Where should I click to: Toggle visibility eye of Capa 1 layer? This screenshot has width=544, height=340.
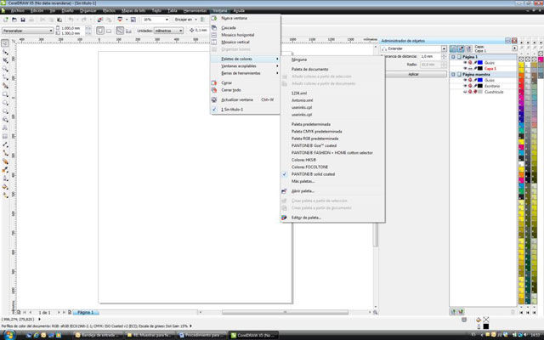coord(465,68)
